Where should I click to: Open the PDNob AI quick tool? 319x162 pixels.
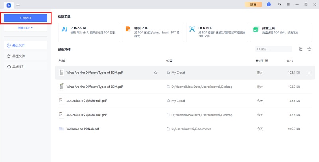89,32
